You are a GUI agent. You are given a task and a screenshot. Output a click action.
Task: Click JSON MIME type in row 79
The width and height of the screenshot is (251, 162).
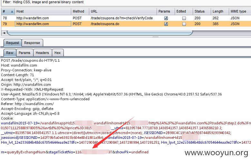[235, 24]
